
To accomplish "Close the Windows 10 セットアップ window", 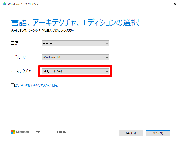I will [175, 4].
